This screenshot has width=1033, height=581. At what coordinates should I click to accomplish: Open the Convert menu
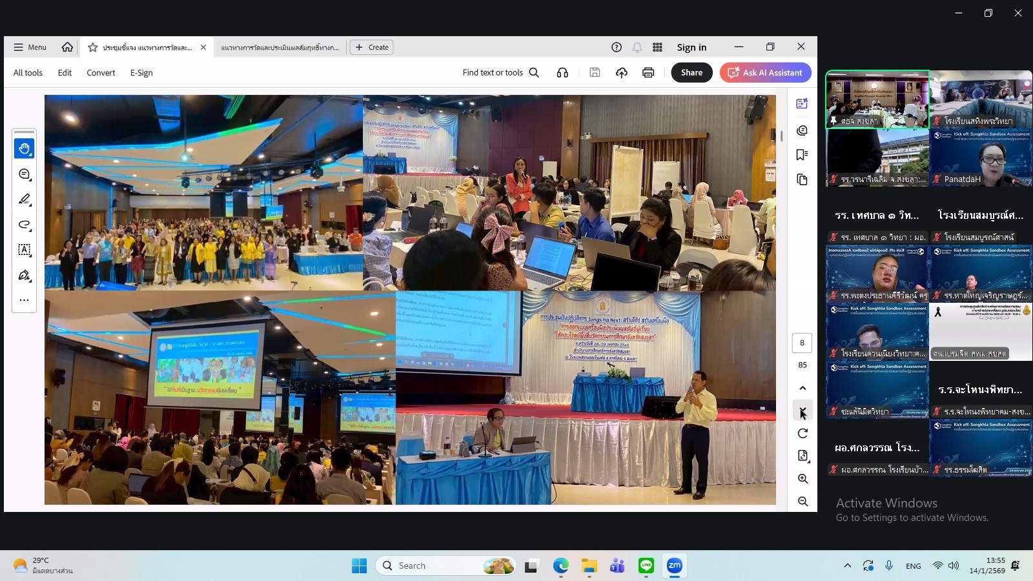pos(101,73)
